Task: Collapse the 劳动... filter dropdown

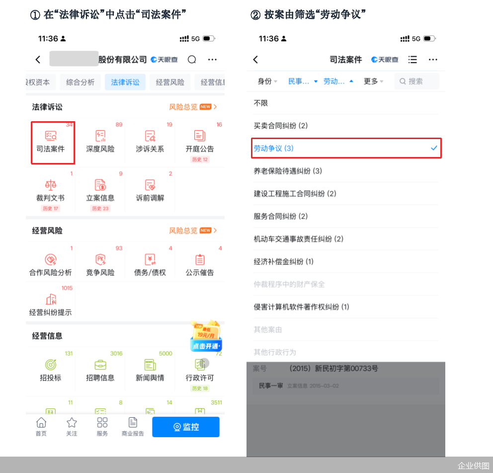Action: pos(338,81)
